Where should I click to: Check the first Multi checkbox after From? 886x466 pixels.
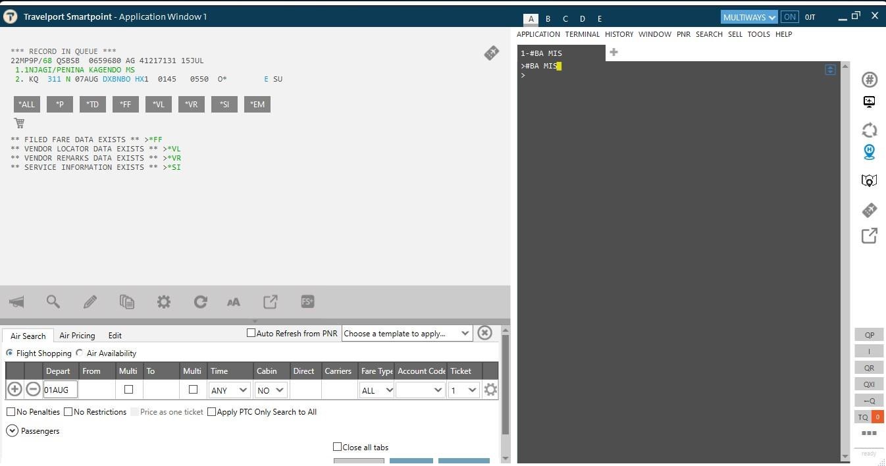point(128,390)
